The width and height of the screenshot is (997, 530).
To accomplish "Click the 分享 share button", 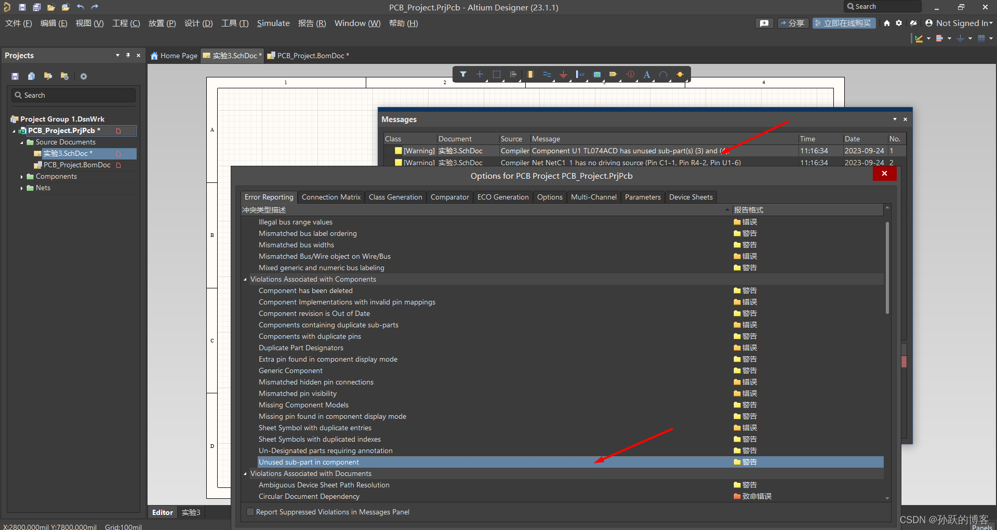I will [793, 23].
